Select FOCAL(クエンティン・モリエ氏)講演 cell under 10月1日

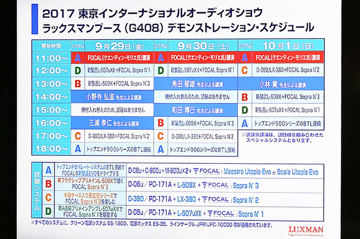click(x=288, y=58)
